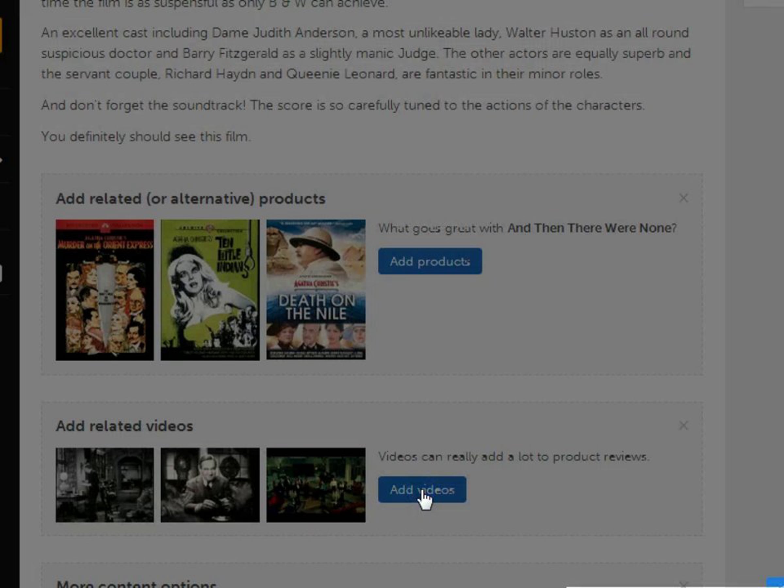Open the third color video thumbnail
Screen dimensions: 784x588
pos(316,485)
